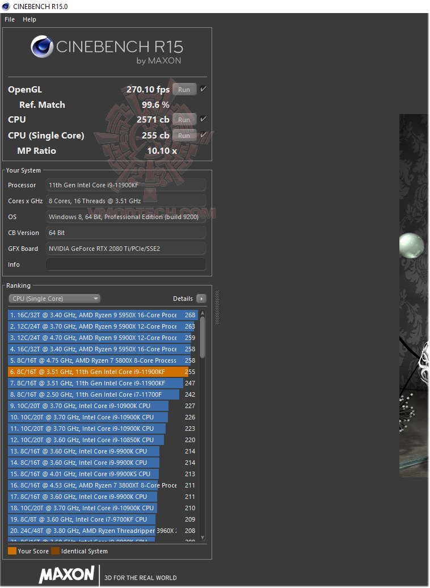Select rank 8 Core i7-11700F entry

click(x=103, y=394)
